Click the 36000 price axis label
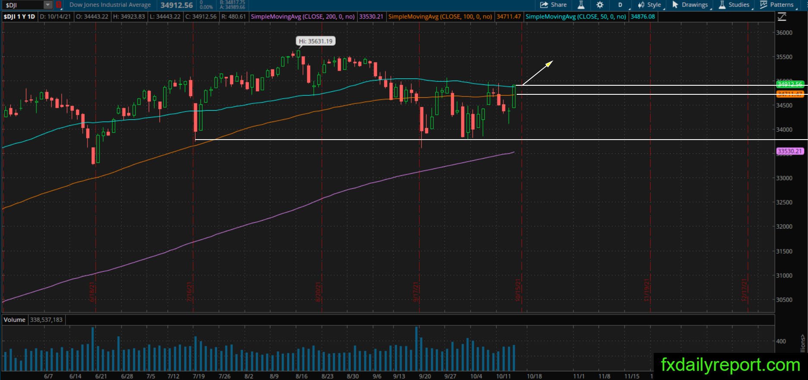Viewport: 808px width, 380px height. click(784, 33)
